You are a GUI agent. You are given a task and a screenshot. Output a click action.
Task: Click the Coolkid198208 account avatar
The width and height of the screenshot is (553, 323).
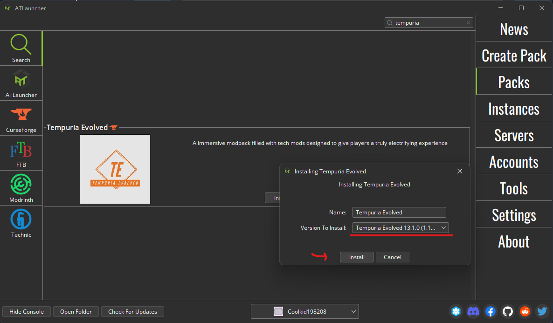pyautogui.click(x=278, y=311)
